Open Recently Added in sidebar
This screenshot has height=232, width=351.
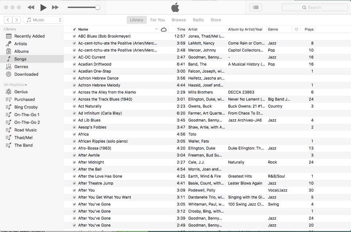click(x=29, y=36)
